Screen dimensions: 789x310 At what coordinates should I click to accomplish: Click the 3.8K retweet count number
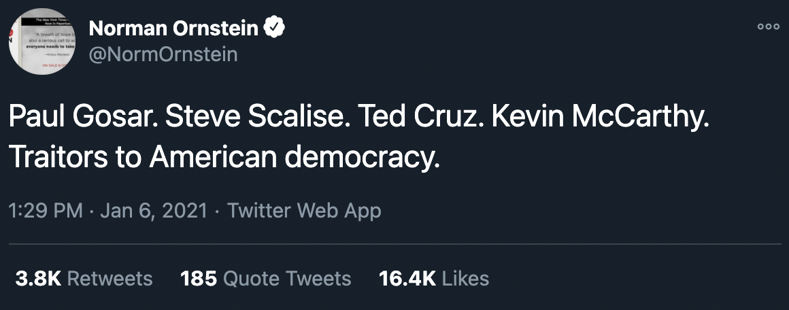pos(38,278)
